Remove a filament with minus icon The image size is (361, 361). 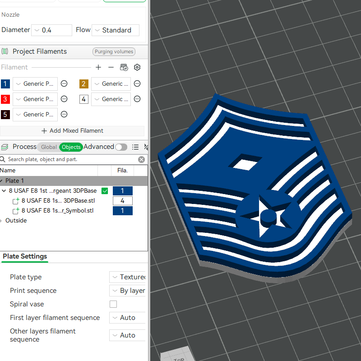111,67
